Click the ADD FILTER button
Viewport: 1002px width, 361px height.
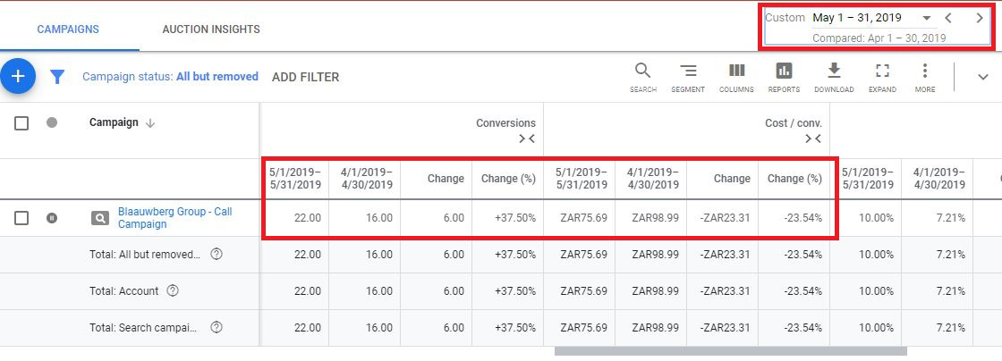pos(305,77)
